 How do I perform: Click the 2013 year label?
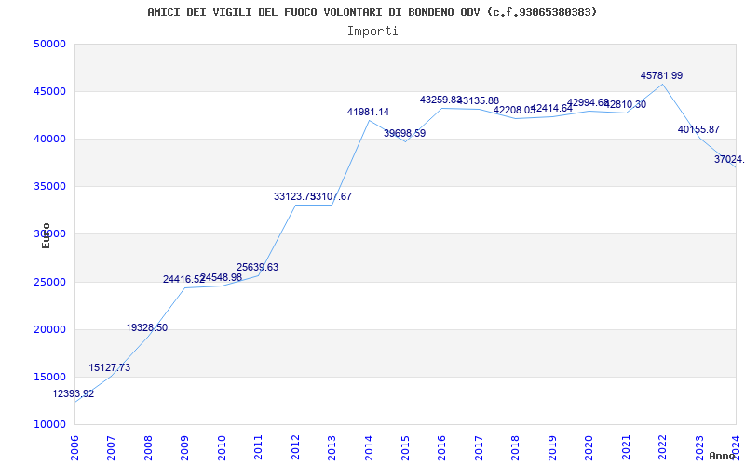tap(332, 447)
